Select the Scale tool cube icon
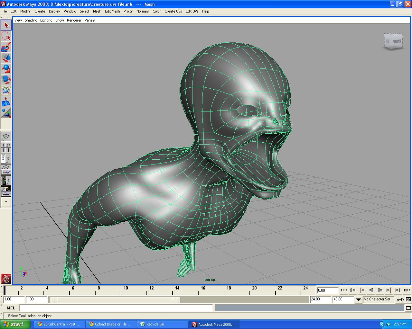This screenshot has width=412, height=329. tap(6, 80)
